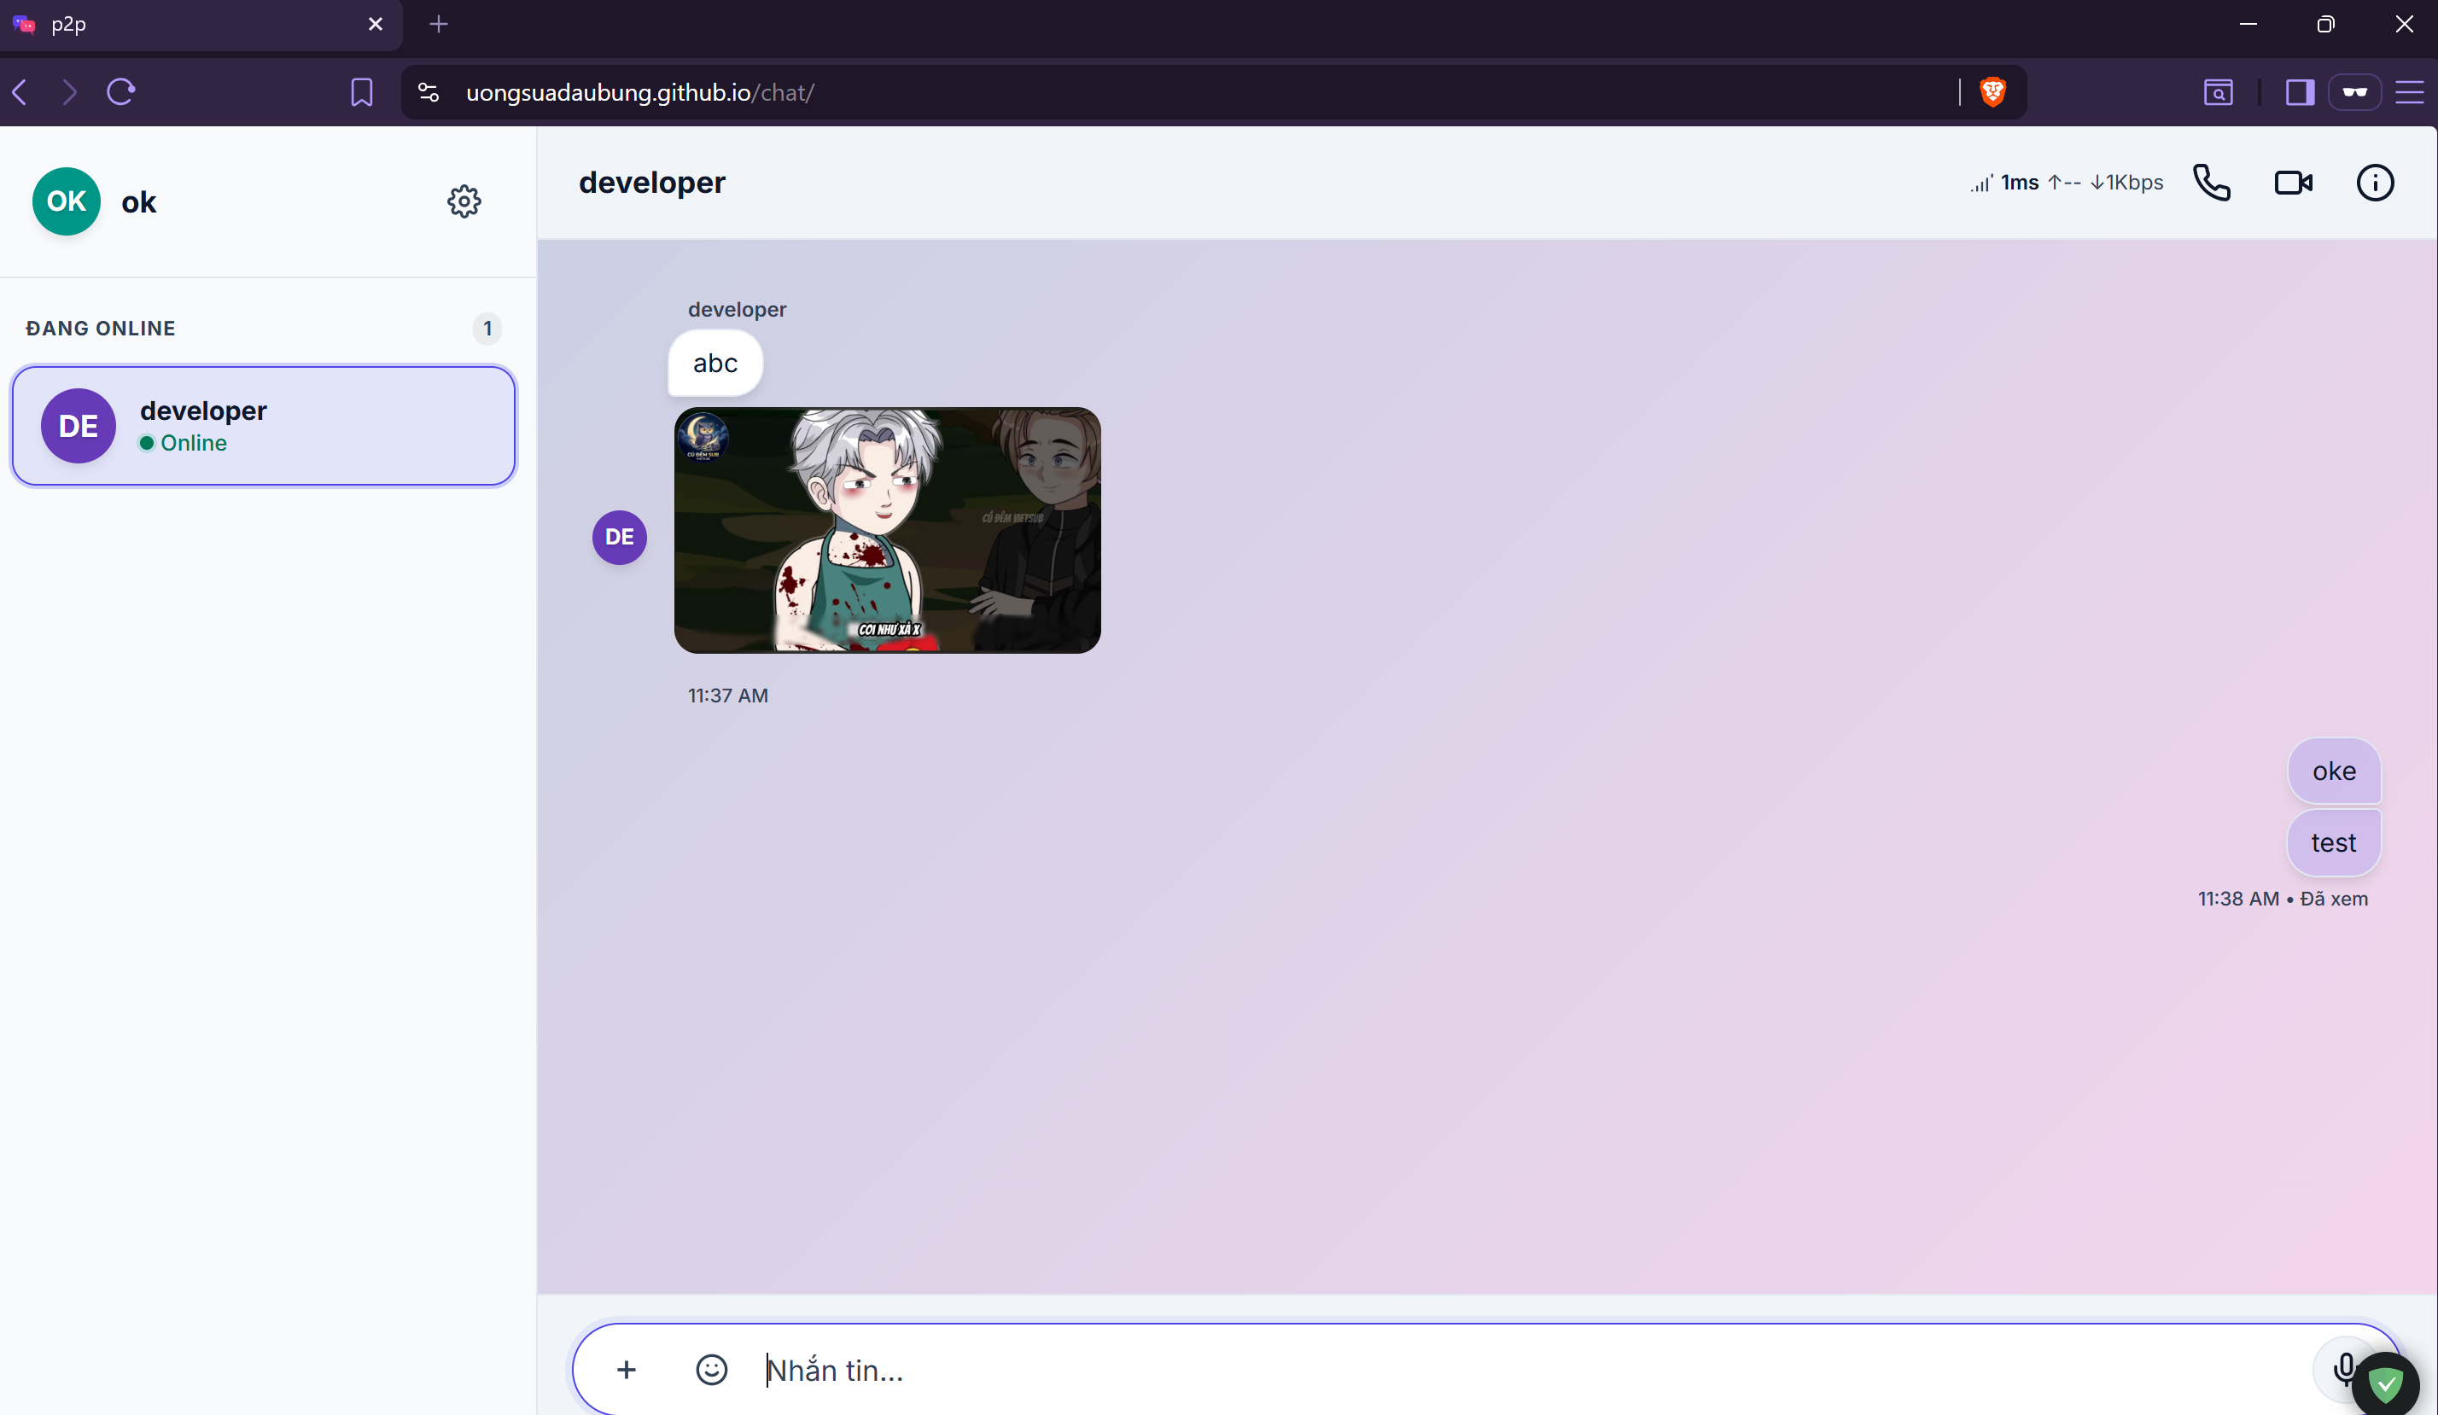
Task: Click the ok username label
Action: [x=138, y=202]
